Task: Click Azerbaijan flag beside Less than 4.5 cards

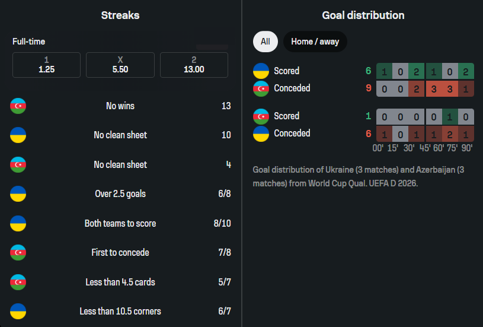Action: click(18, 282)
